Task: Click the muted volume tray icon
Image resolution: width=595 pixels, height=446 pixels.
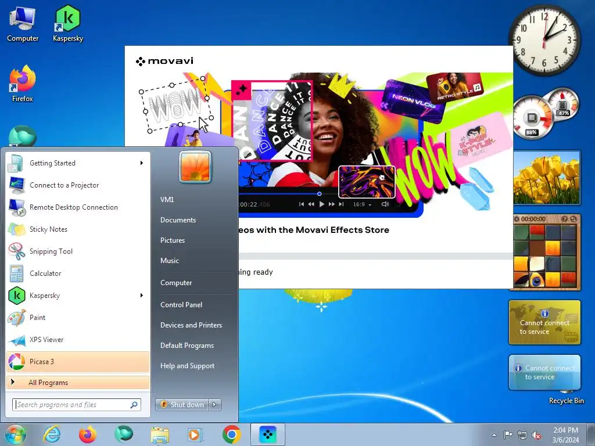Action: click(536, 435)
